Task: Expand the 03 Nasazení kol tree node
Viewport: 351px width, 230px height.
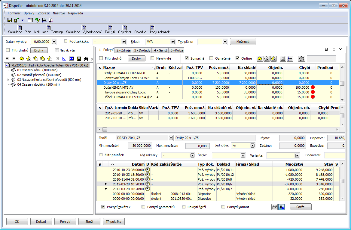Action: tap(8, 80)
